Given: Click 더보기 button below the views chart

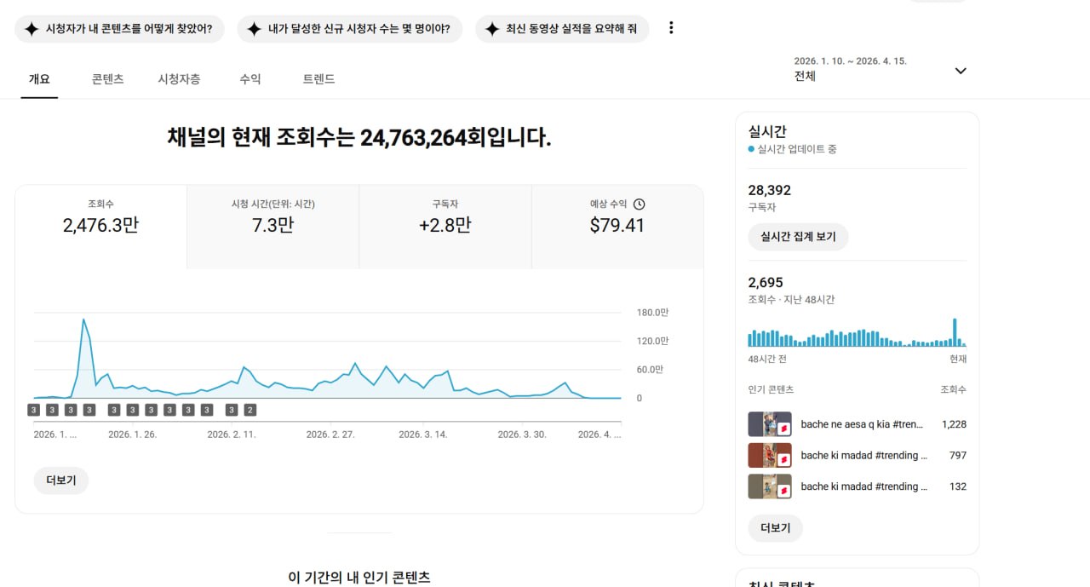Looking at the screenshot, I should 61,481.
